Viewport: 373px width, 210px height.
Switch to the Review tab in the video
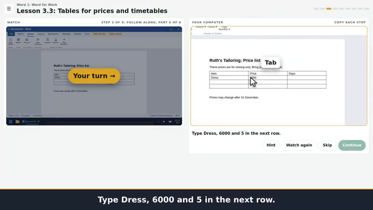pos(78,34)
